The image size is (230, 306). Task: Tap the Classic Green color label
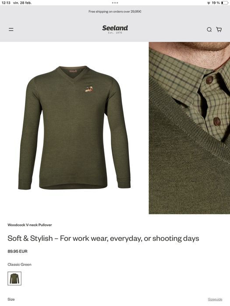pyautogui.click(x=19, y=264)
